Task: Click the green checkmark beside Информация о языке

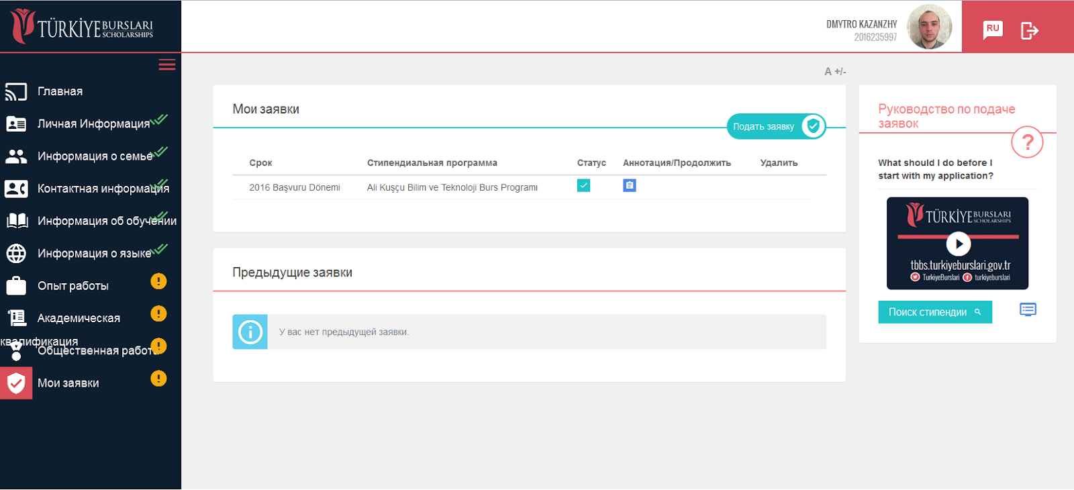Action: (x=159, y=249)
